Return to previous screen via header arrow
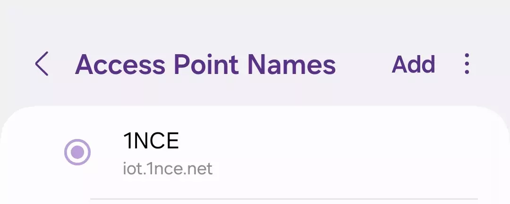 (42, 64)
